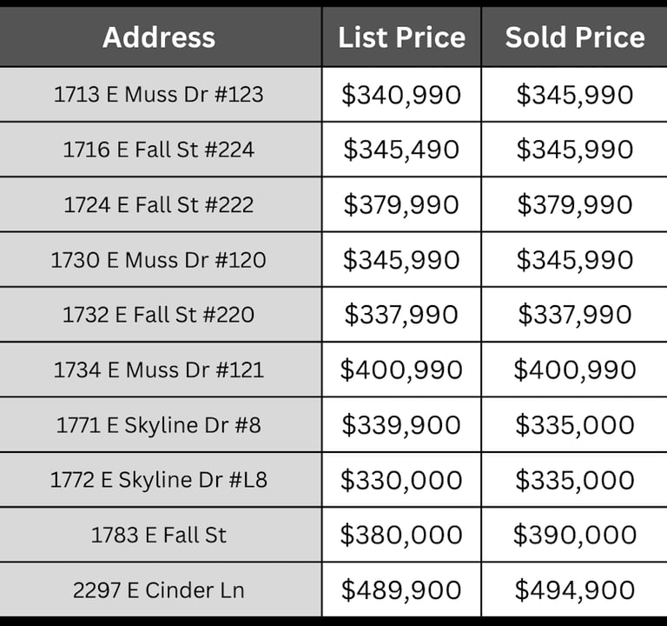Click the $489,900 list price cell

point(401,589)
